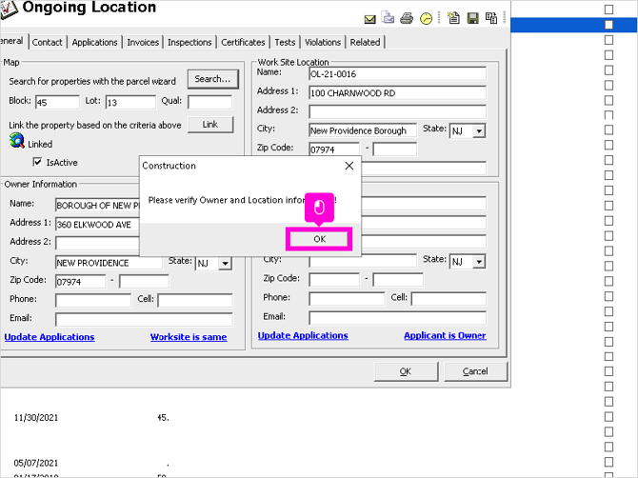Select the Certificates tab
This screenshot has height=478, width=638.
pos(243,42)
